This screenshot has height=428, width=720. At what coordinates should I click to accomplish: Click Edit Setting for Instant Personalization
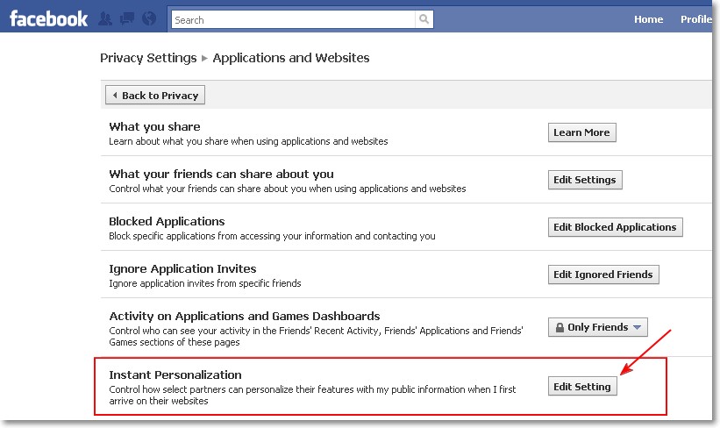pos(582,387)
